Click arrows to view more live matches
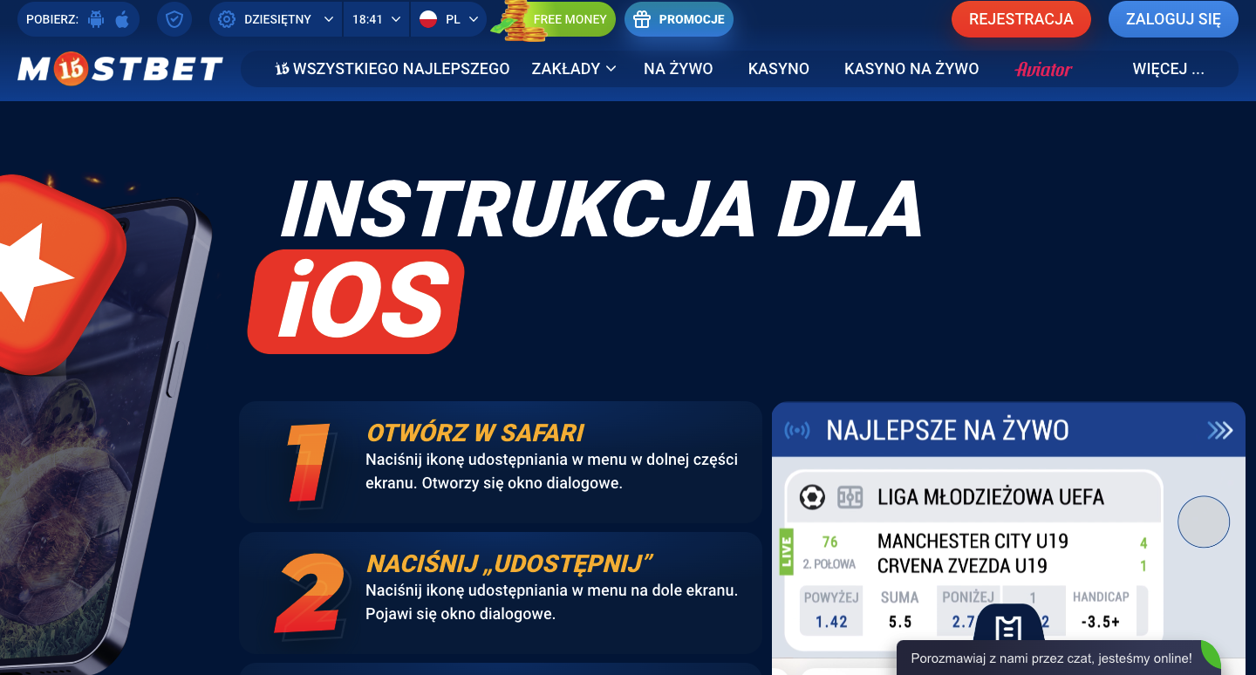1256x675 pixels. [1218, 428]
